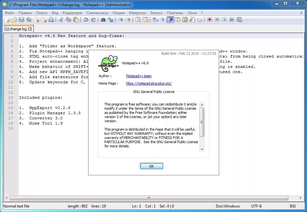307x212 pixels.
Task: Click the Open file folder icon
Action: pos(14,20)
